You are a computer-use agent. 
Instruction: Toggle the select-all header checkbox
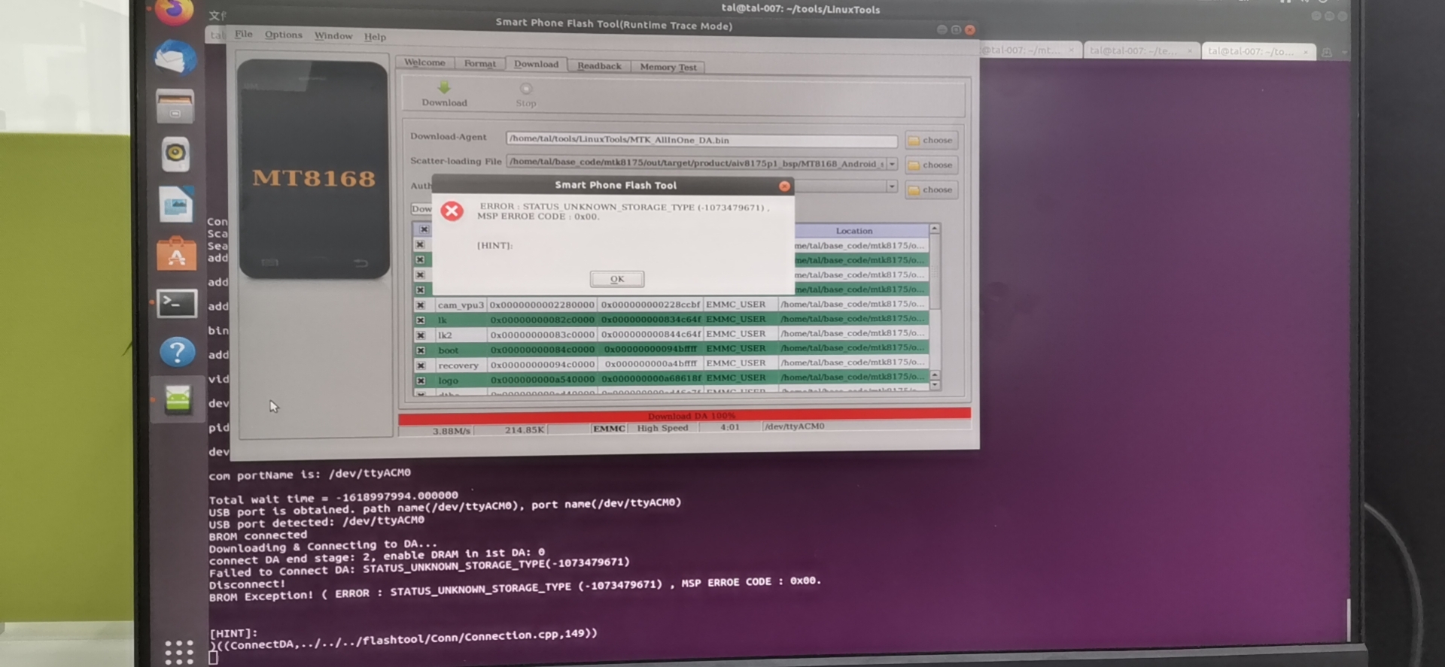coord(424,229)
